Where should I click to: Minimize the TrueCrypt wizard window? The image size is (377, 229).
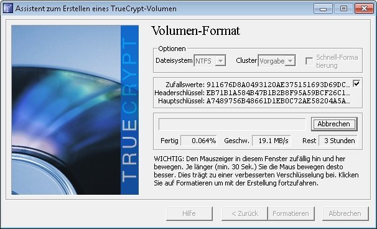coord(323,9)
